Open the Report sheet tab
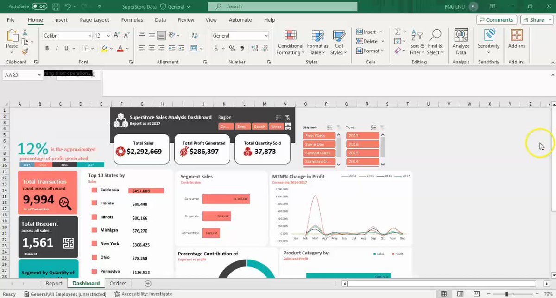Viewport: 556px width, 298px height. tap(54, 283)
